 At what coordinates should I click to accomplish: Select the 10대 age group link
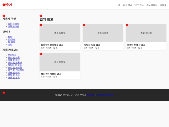click(x=10, y=37)
